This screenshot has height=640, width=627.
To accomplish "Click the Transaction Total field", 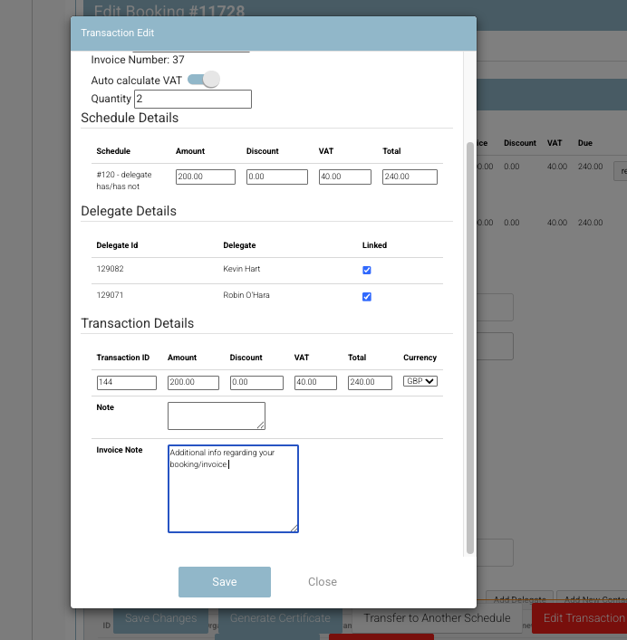I will [370, 382].
